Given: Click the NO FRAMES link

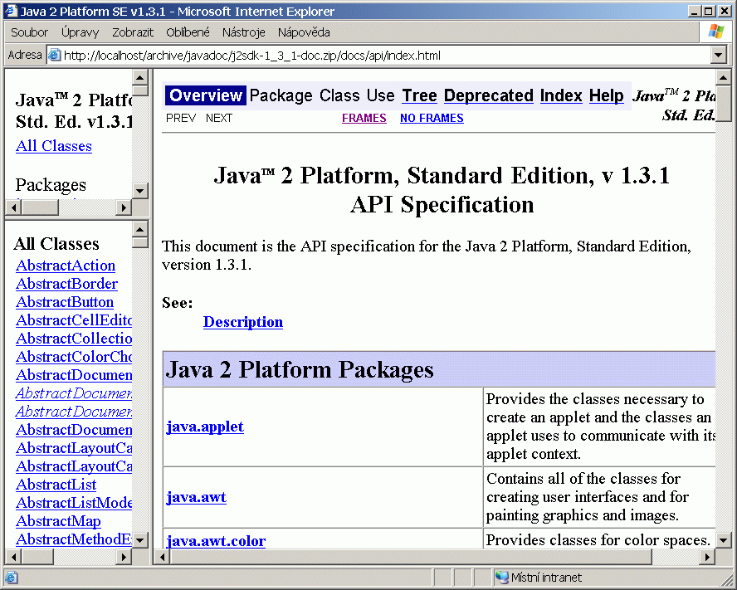Looking at the screenshot, I should pyautogui.click(x=432, y=118).
